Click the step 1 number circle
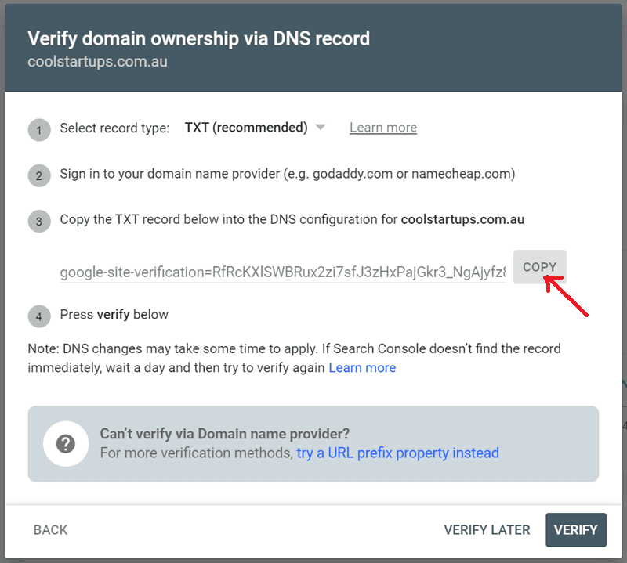Image resolution: width=627 pixels, height=563 pixels. click(x=39, y=129)
